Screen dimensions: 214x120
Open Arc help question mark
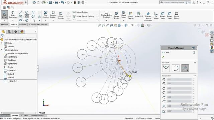point(194,53)
